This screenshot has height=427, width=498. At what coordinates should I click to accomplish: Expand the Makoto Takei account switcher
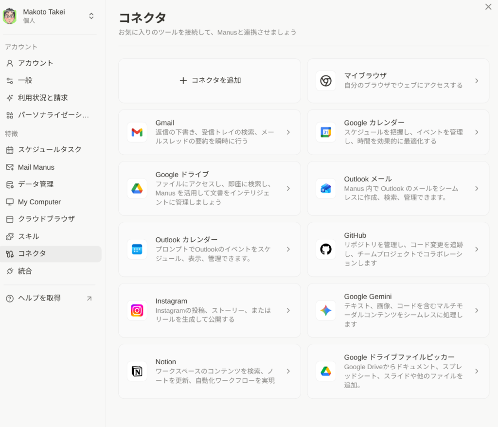91,16
